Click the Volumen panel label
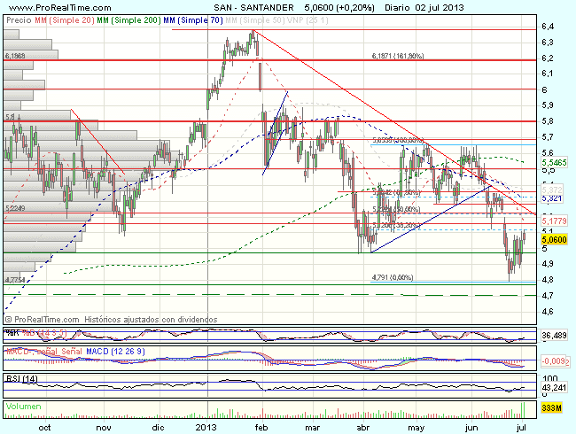This screenshot has height=434, width=576. pyautogui.click(x=23, y=406)
